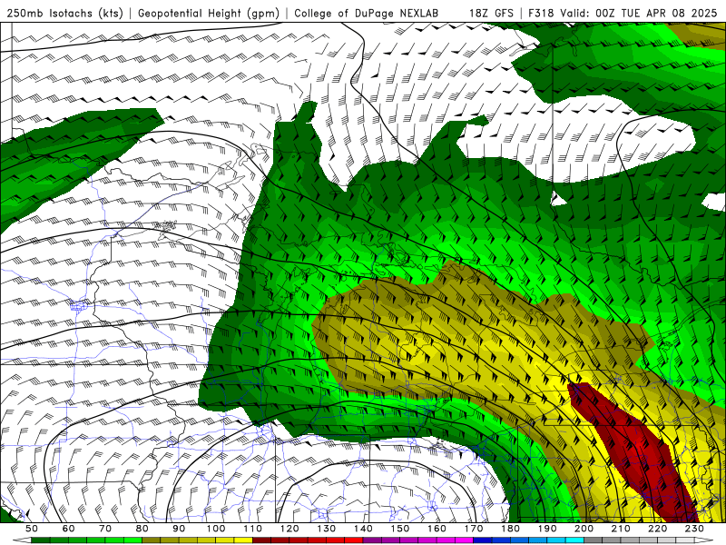This screenshot has height=545, width=726.
Task: Select the dark red swatch at the 110 mark
Action: (x=261, y=540)
